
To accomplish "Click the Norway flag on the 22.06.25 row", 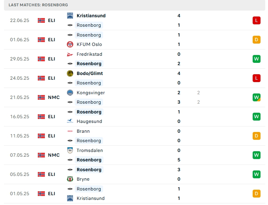I will [41, 20].
